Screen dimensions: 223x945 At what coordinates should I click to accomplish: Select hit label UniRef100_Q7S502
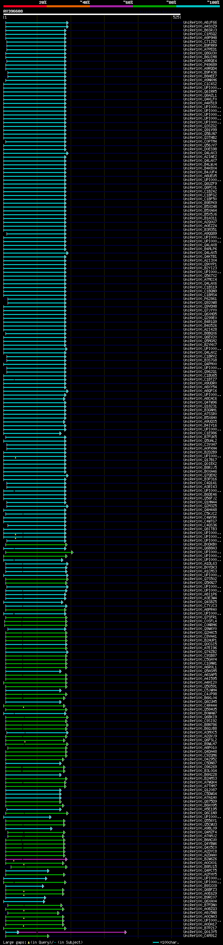pyautogui.click(x=200, y=579)
